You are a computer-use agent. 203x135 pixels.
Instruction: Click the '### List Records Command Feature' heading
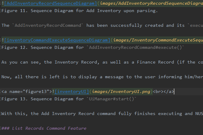(x=44, y=128)
